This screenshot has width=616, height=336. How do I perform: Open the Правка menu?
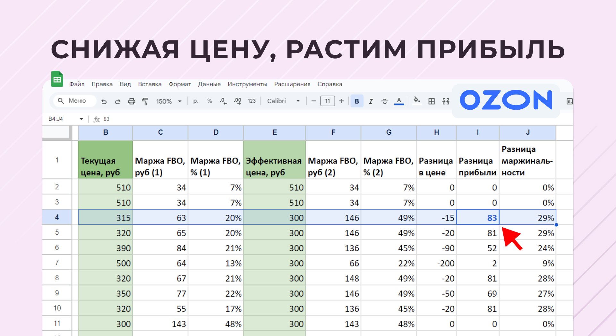(x=102, y=84)
